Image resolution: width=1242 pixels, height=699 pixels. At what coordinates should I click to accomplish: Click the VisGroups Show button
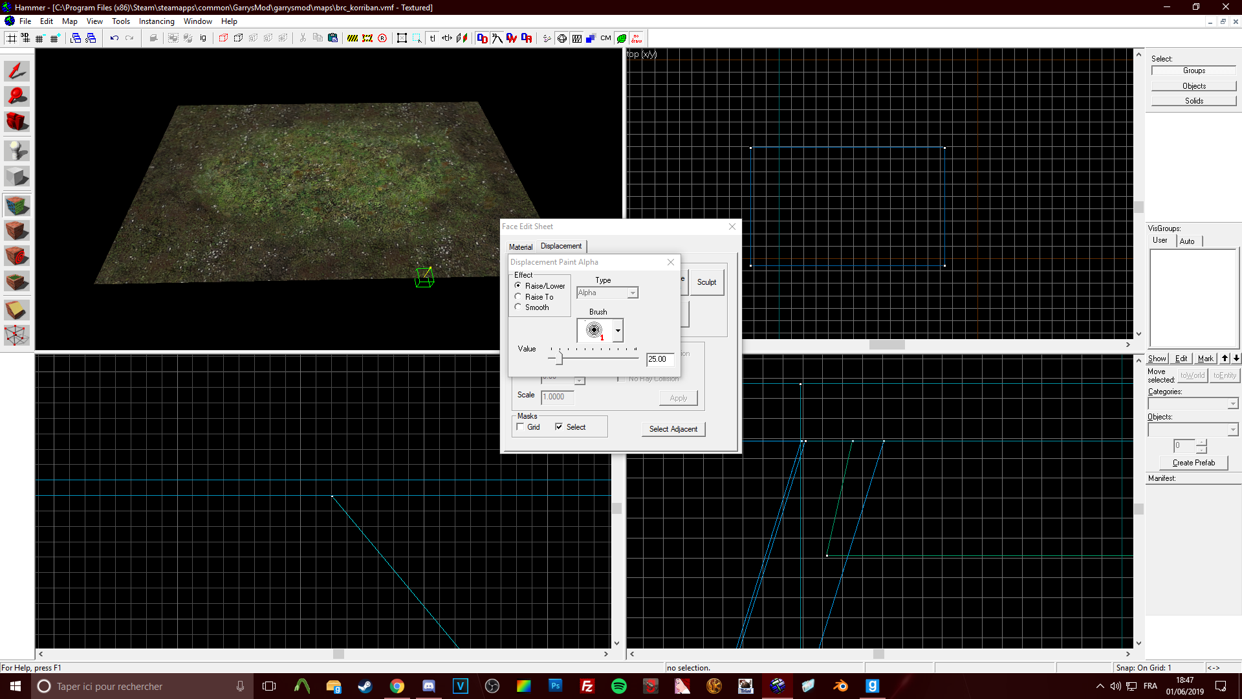[x=1157, y=359]
